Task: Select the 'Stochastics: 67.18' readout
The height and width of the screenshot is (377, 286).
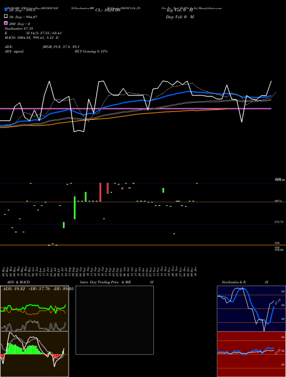Action: [19, 29]
